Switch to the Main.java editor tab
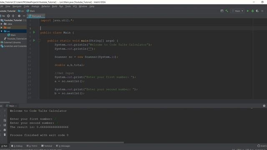Image resolution: width=267 pixels, height=150 pixels. coord(36,16)
